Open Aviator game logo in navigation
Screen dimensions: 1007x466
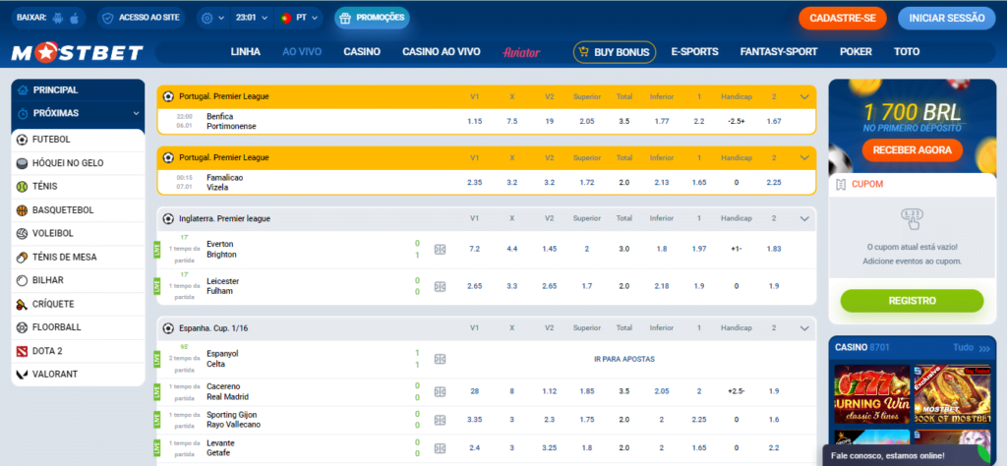tap(521, 52)
